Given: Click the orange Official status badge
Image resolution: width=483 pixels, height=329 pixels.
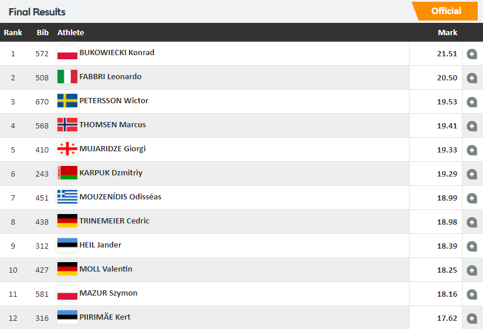Looking at the screenshot, I should point(445,11).
